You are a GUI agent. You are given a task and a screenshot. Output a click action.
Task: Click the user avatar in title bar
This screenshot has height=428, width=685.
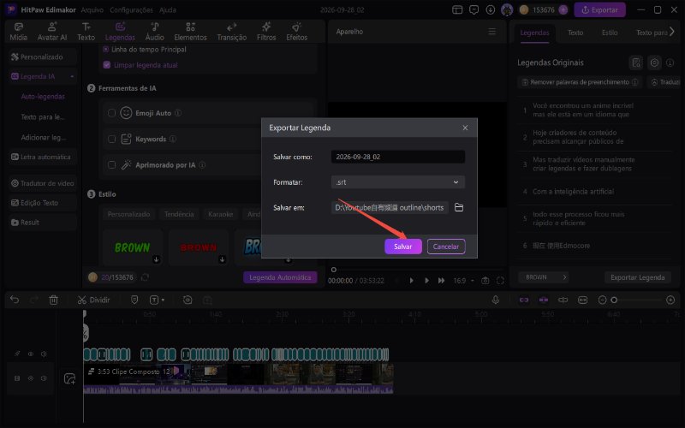(x=507, y=9)
